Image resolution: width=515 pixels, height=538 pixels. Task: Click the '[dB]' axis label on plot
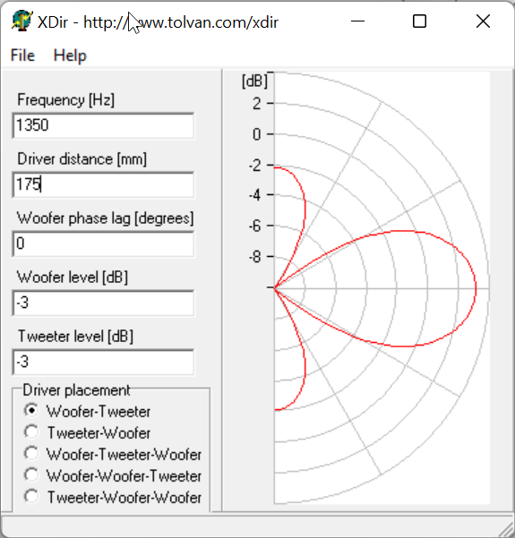click(x=254, y=81)
